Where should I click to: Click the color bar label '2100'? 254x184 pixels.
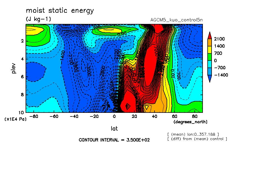pyautogui.click(x=219, y=39)
